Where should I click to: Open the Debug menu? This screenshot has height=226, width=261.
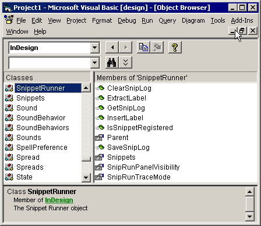tap(127, 20)
